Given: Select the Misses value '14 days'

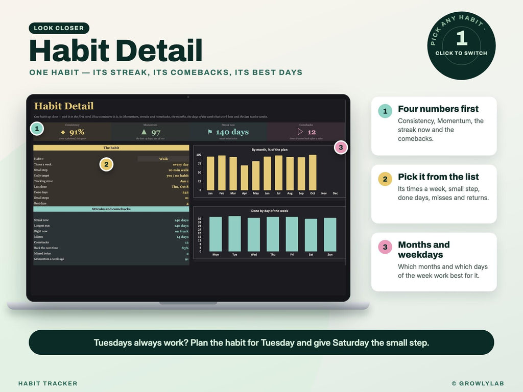Looking at the screenshot, I should 182,237.
